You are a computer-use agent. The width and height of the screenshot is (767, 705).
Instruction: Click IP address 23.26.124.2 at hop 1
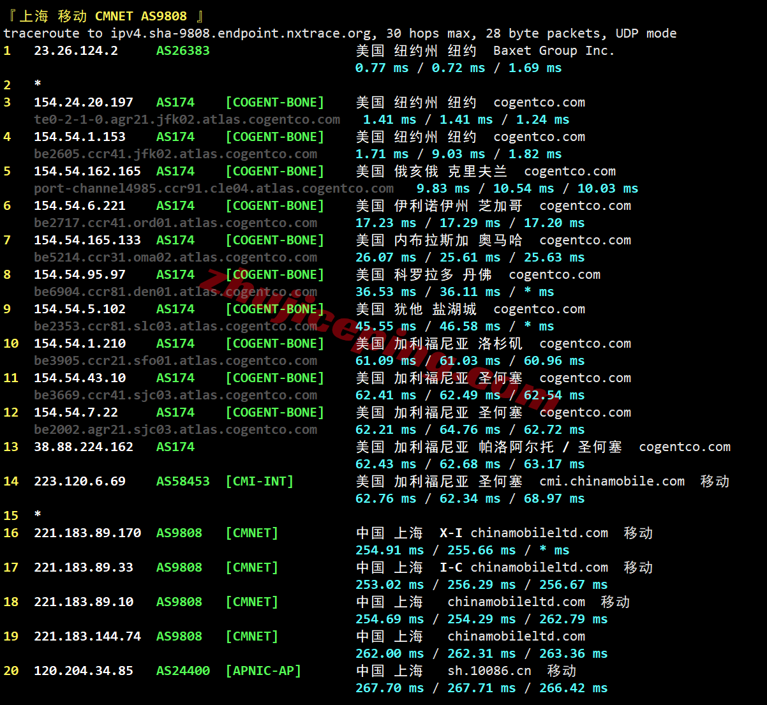(76, 50)
